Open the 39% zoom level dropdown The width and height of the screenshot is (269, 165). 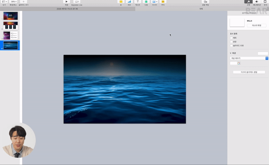coord(13,2)
